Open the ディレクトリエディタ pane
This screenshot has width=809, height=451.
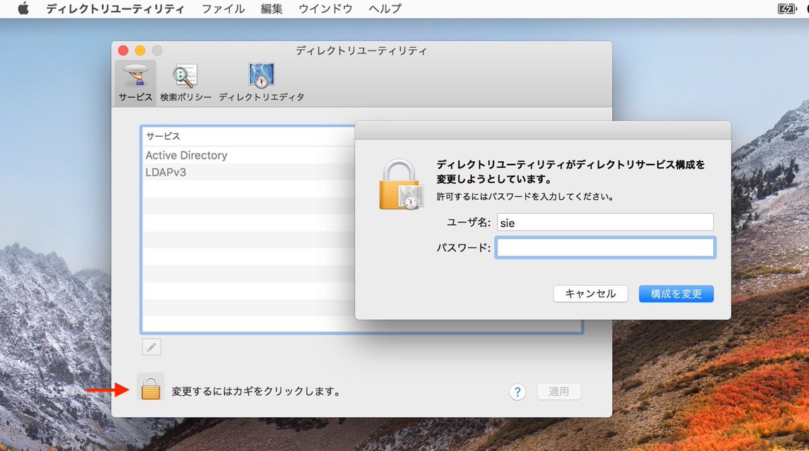262,82
